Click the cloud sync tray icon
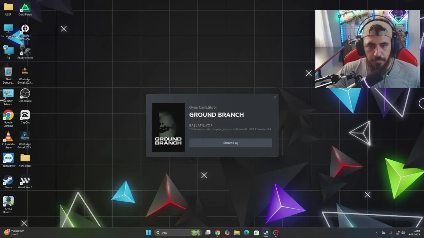424x238 pixels. point(384,233)
